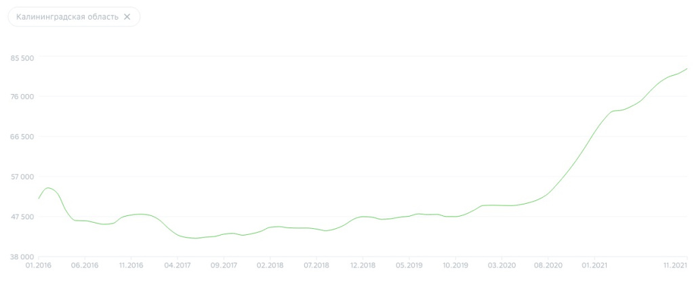The image size is (694, 285).
Task: Select the 12.2018 x-axis label
Action: point(363,265)
